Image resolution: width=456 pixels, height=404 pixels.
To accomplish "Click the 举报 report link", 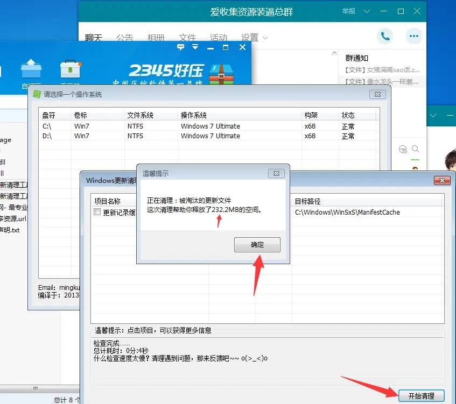I will [349, 11].
